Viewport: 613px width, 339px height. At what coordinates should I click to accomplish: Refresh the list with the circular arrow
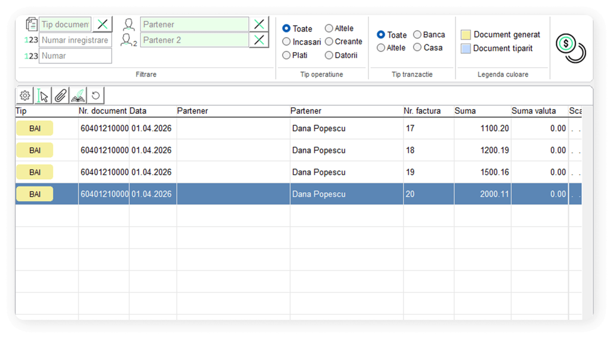click(95, 96)
